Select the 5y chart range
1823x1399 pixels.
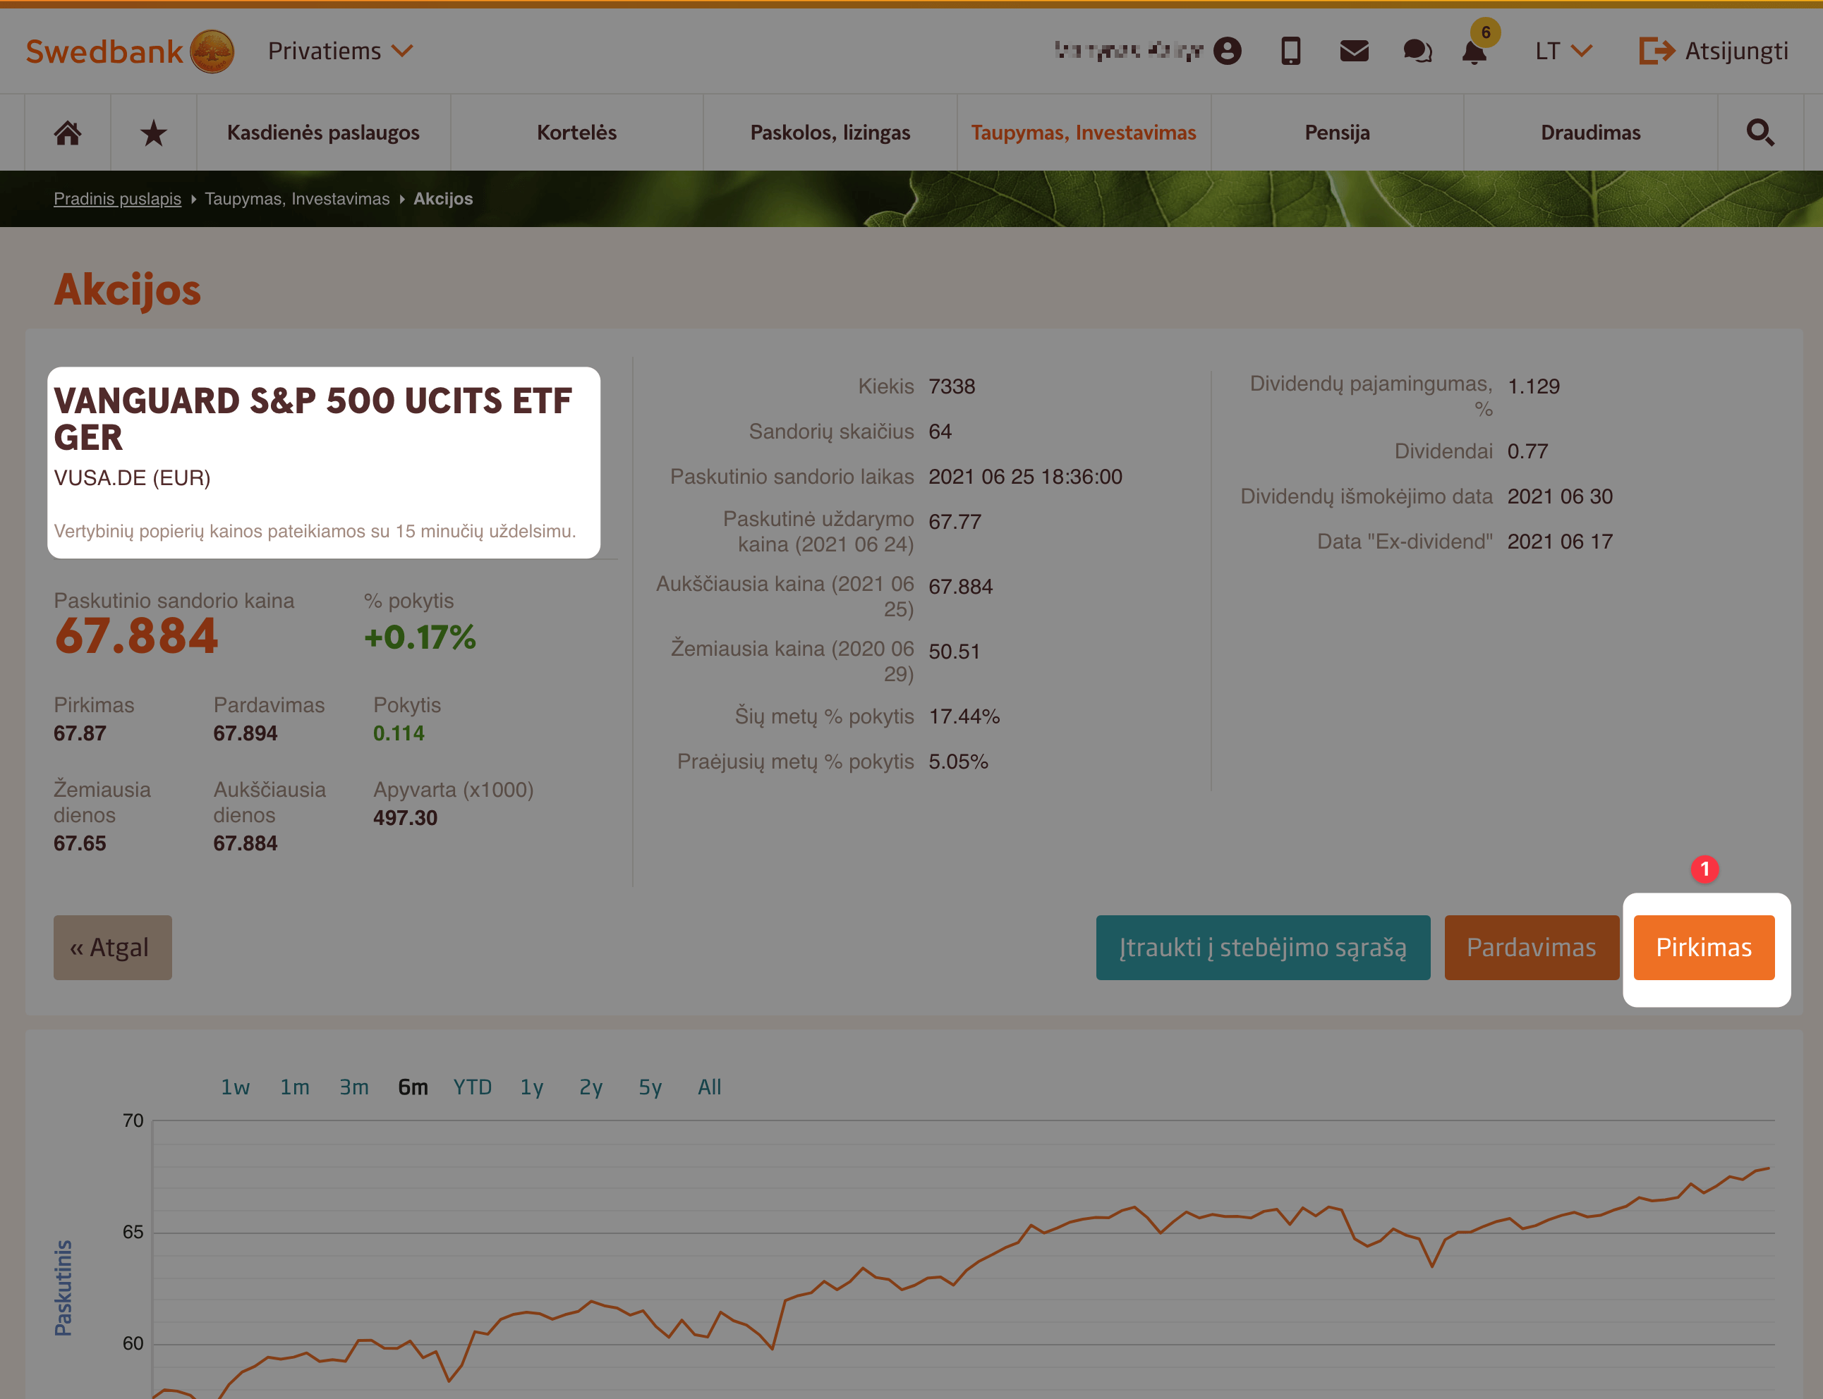tap(650, 1087)
